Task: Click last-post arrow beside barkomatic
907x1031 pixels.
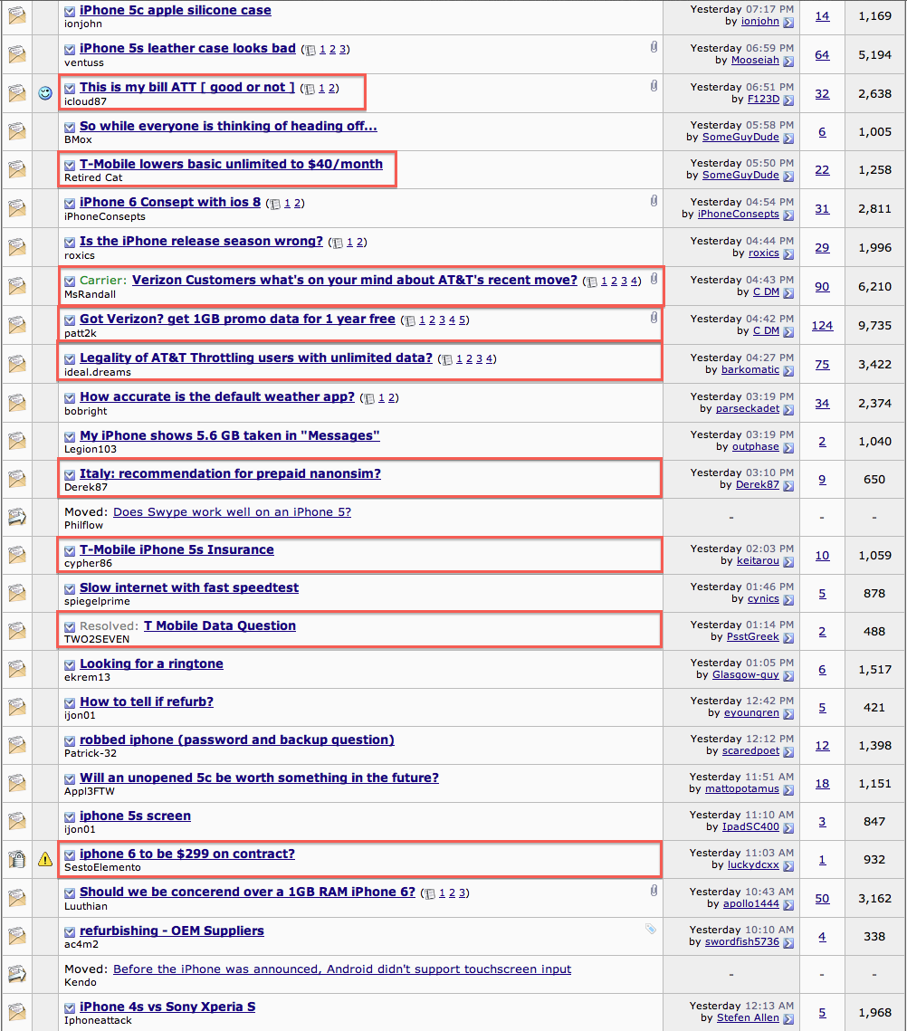Action: pos(788,371)
